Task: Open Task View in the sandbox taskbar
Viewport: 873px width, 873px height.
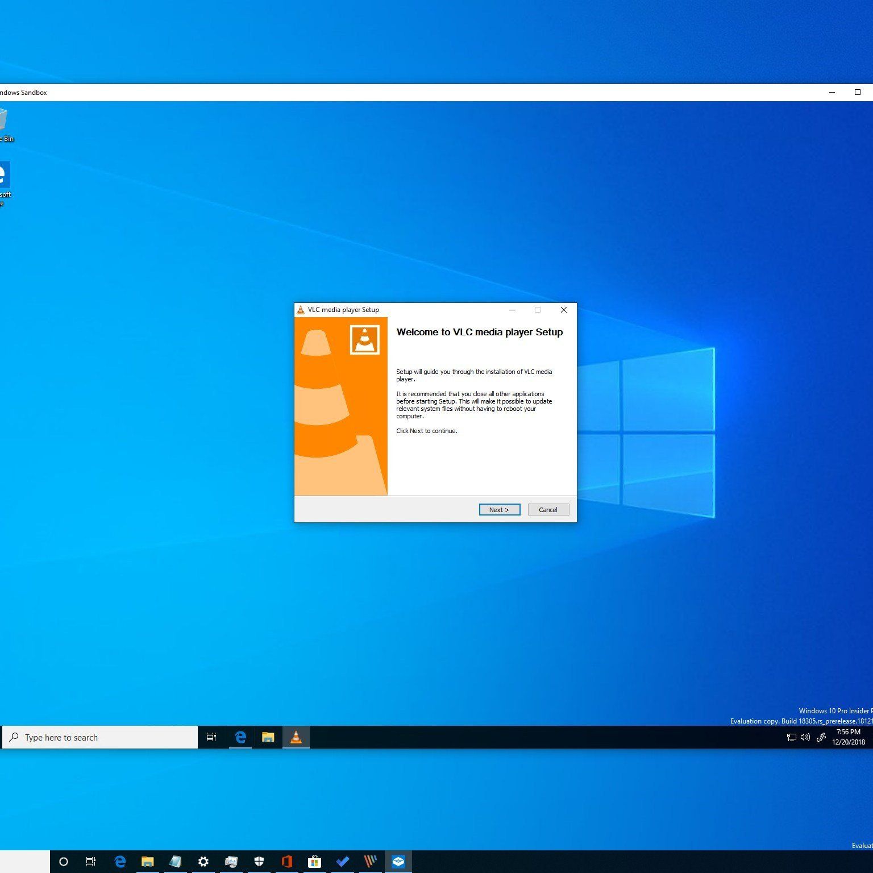Action: click(x=211, y=737)
